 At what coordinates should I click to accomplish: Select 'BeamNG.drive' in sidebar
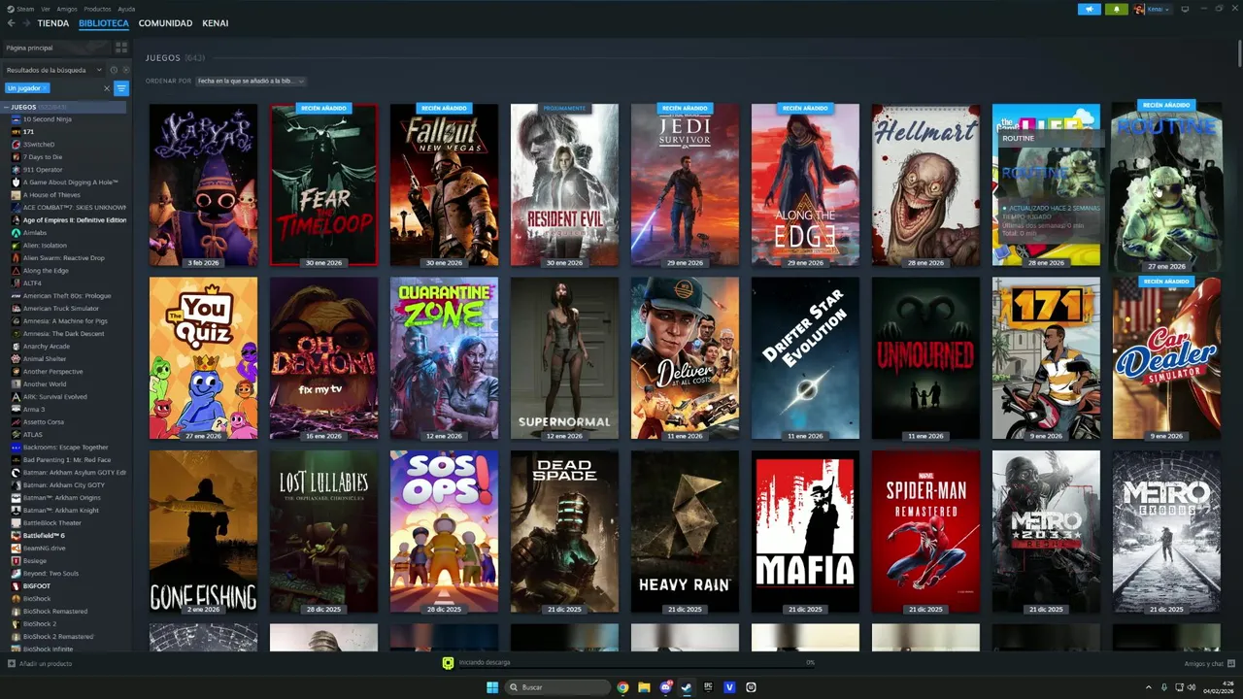click(x=45, y=549)
